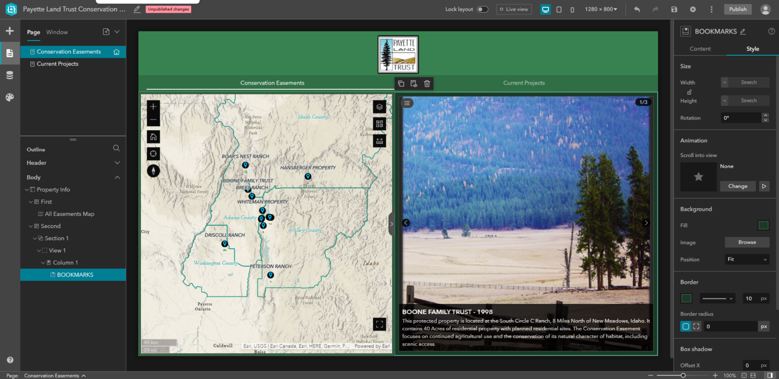The image size is (779, 379).
Task: Open the 1280 x 800 resolution dropdown
Action: (601, 9)
